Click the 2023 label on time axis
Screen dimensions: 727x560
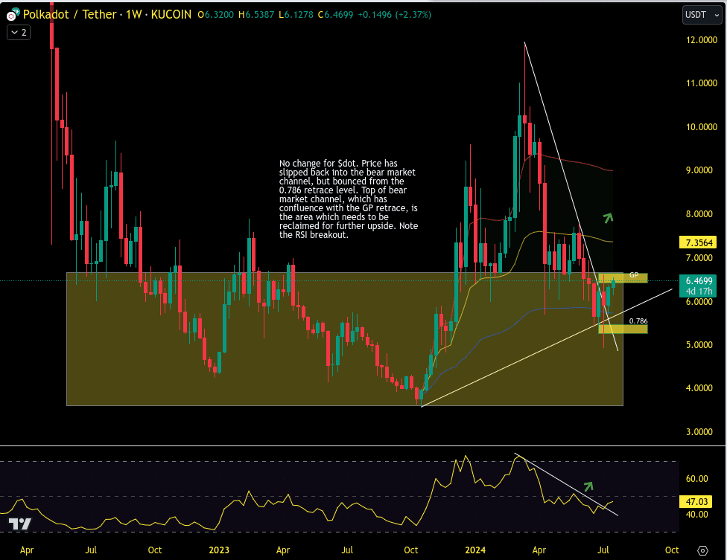(219, 550)
